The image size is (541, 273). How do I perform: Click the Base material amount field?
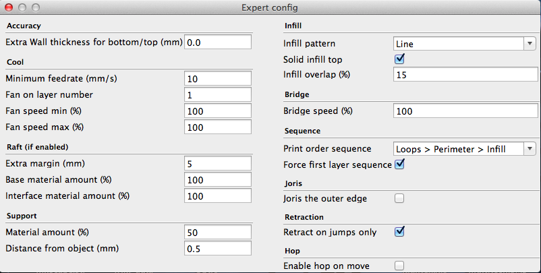217,180
